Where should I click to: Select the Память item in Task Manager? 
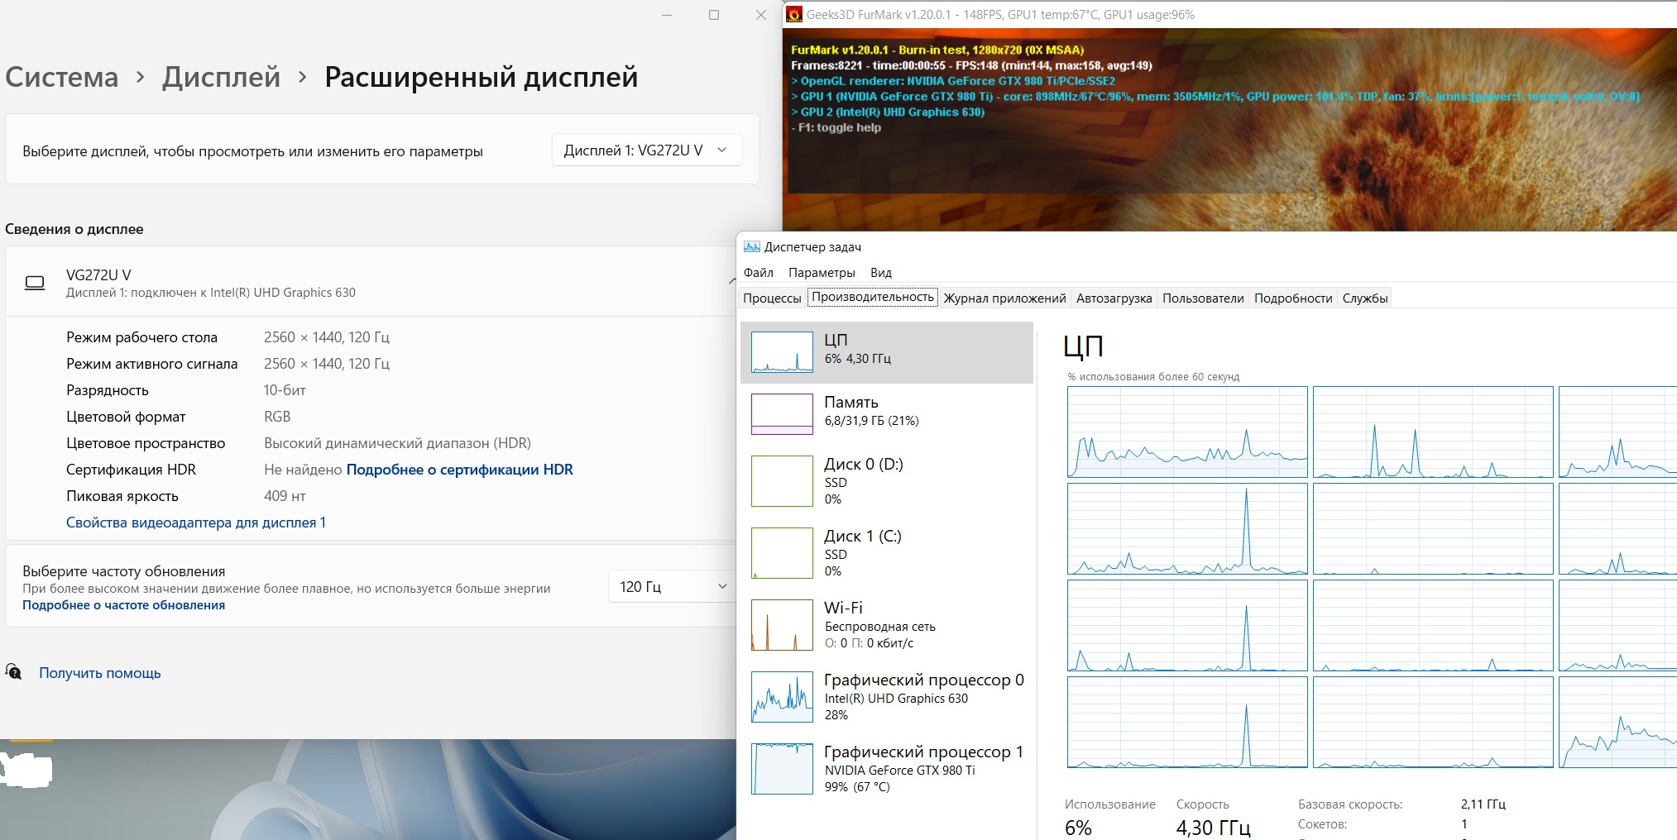pos(887,414)
